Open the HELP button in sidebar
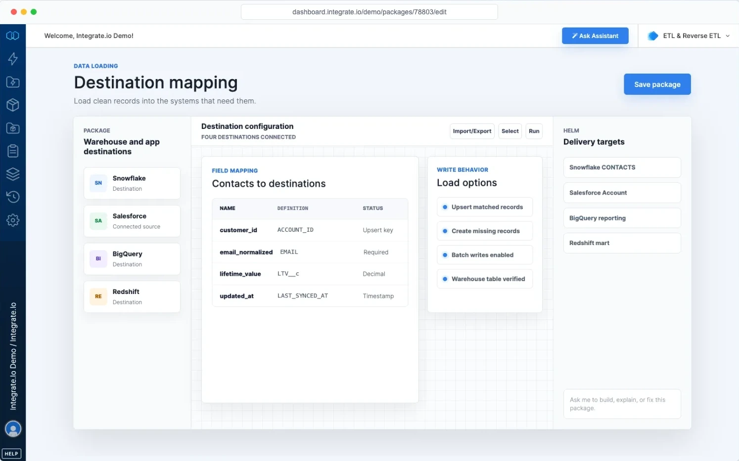The height and width of the screenshot is (461, 739). click(11, 454)
